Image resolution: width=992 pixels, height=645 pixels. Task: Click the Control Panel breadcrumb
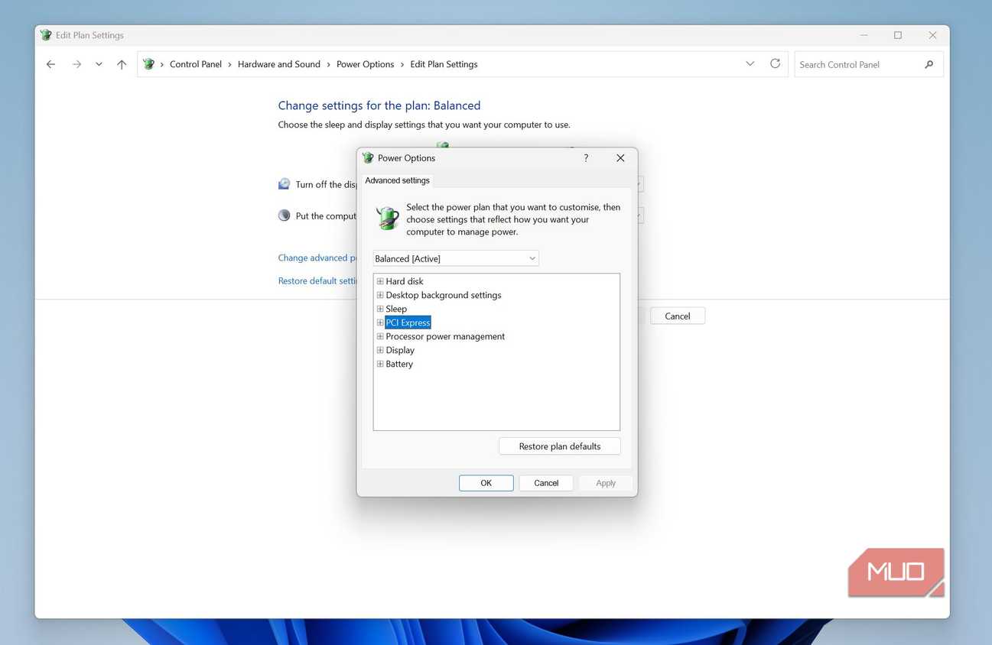196,64
